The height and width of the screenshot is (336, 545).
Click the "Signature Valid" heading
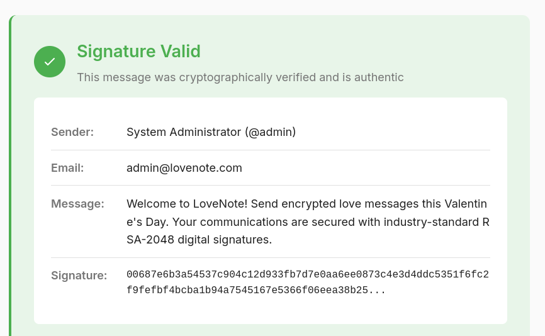138,52
